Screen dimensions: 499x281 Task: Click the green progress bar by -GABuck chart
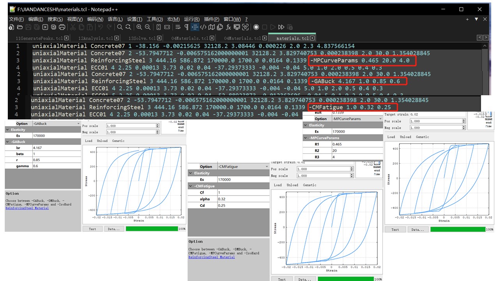click(x=152, y=229)
